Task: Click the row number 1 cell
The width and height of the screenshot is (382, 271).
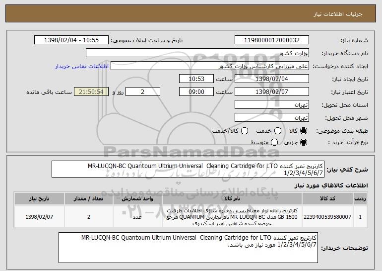Action: (360, 217)
